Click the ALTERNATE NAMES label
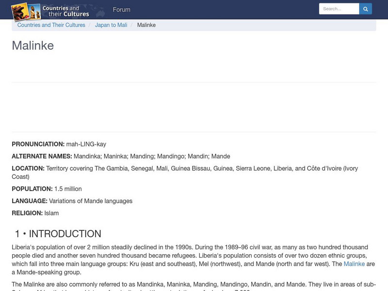Image resolution: width=388 pixels, height=291 pixels. 42,156
